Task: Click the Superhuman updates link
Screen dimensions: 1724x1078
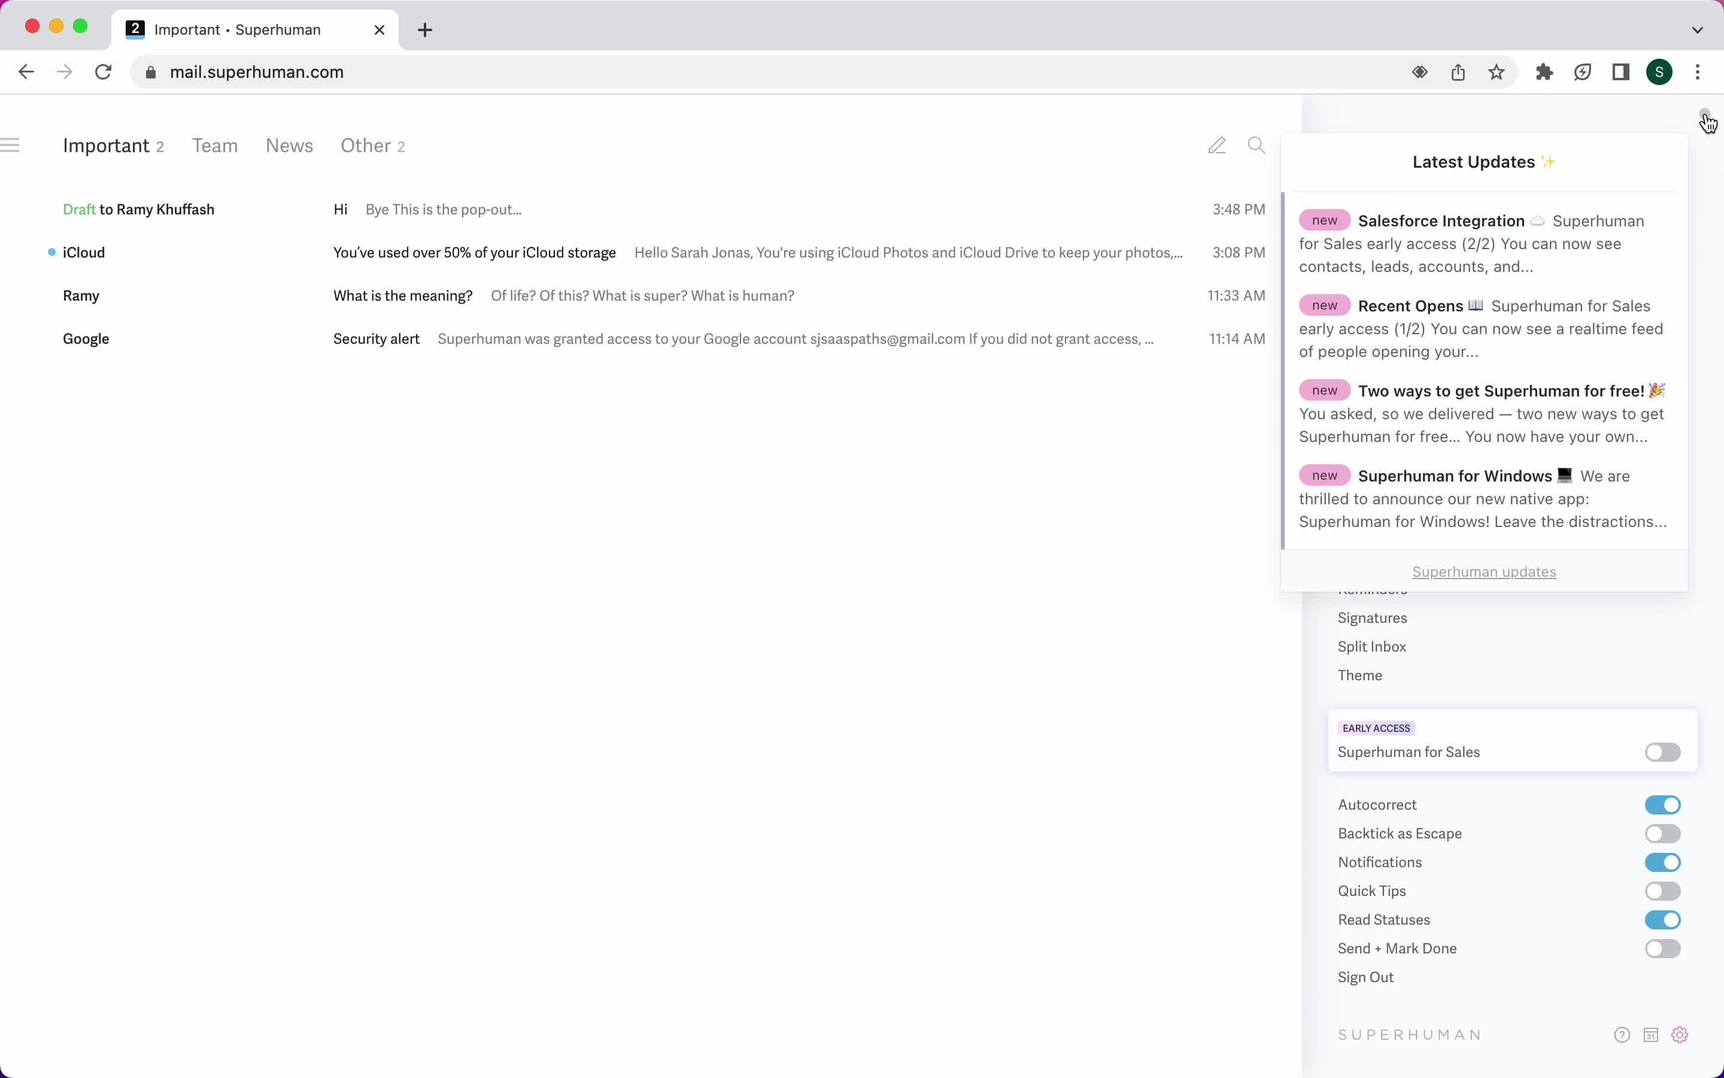Action: tap(1485, 571)
